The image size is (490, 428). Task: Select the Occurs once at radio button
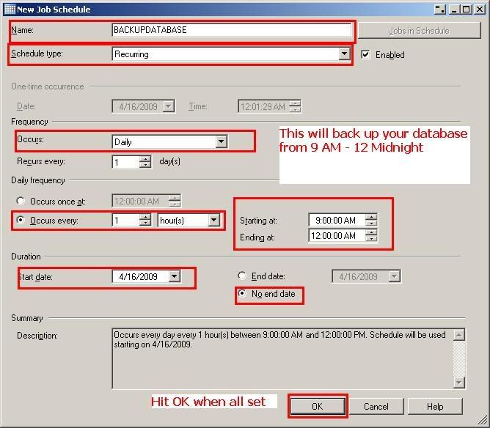pyautogui.click(x=21, y=201)
